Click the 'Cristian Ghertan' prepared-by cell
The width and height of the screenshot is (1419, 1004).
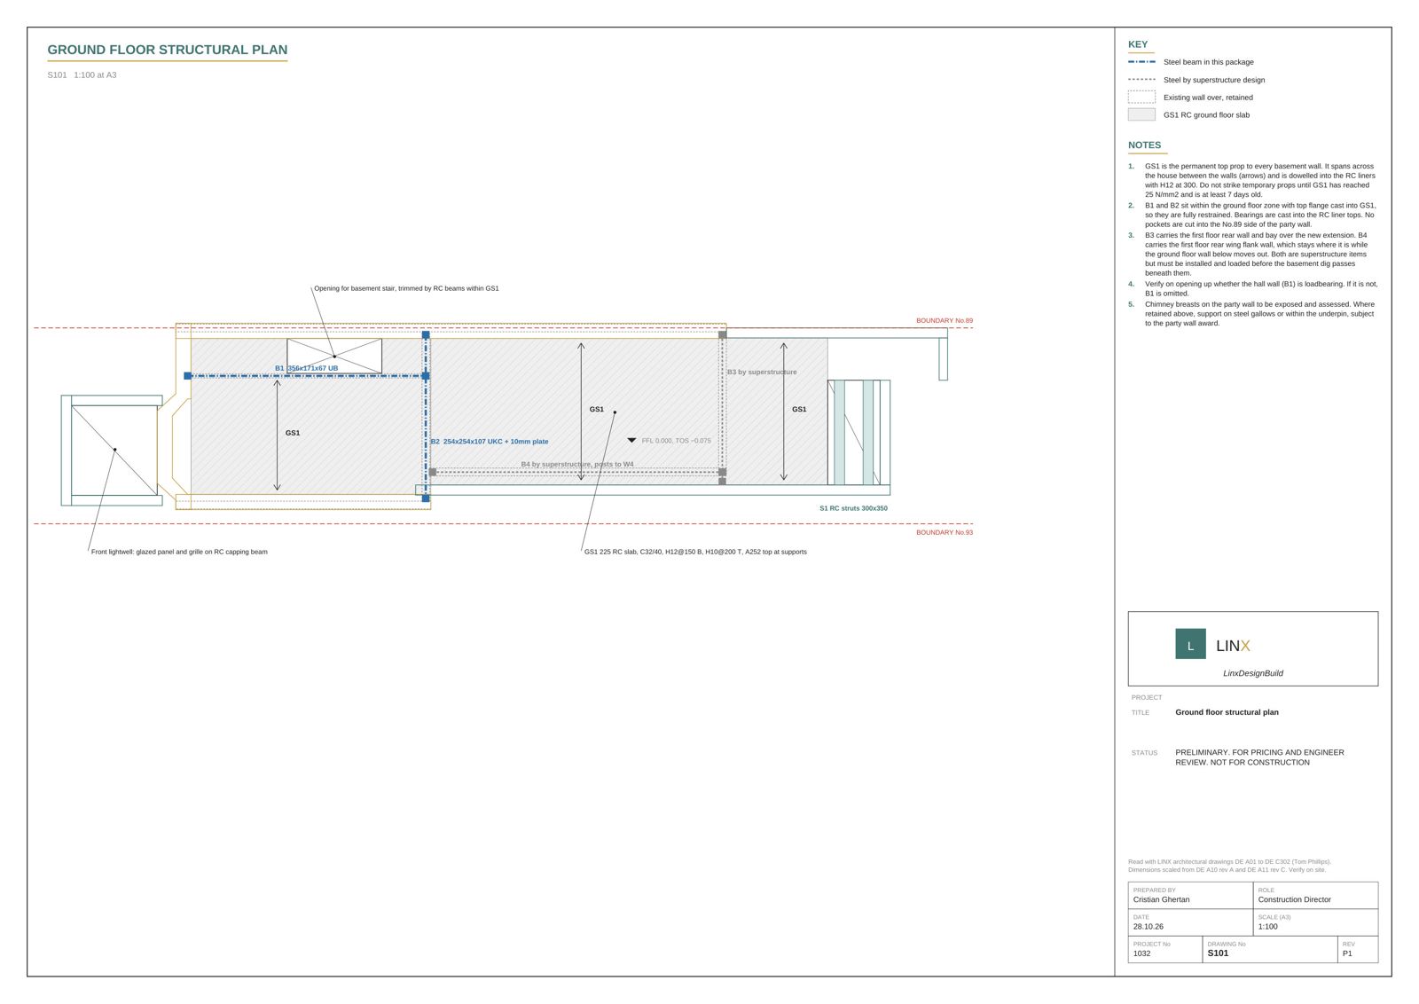tap(1190, 896)
